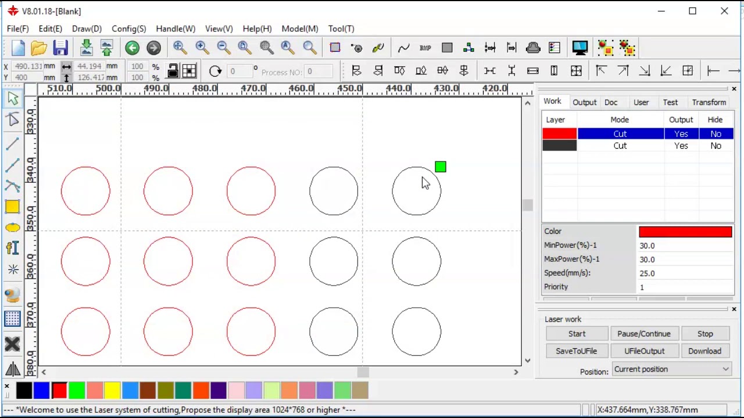Open a file using the folder icon
This screenshot has width=744, height=418.
[39, 48]
